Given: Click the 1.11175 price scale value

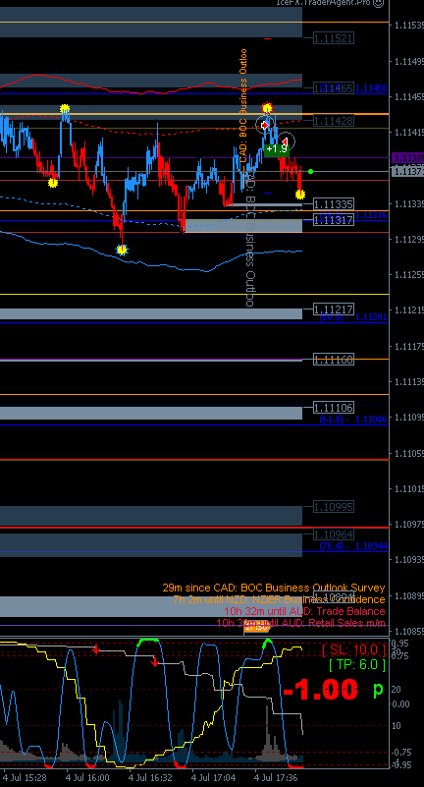Looking at the screenshot, I should coord(409,346).
